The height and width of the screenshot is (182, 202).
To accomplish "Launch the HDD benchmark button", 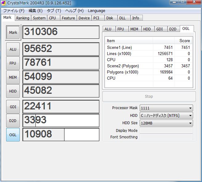I will [13, 91].
